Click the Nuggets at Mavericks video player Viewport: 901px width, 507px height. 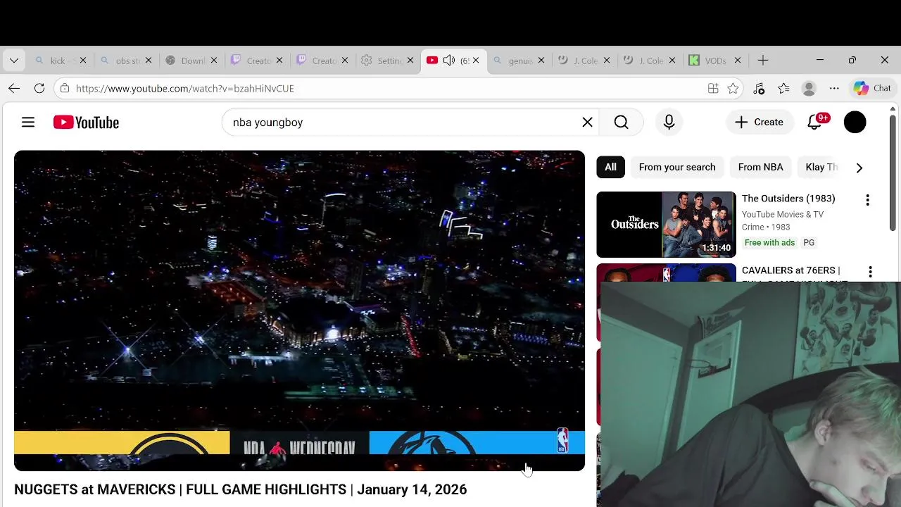(299, 311)
